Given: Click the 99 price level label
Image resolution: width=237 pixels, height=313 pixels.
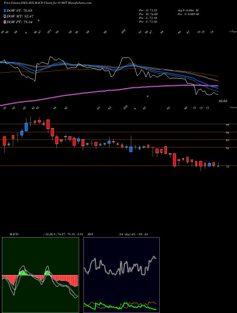Looking at the screenshot, I should coord(227,125).
